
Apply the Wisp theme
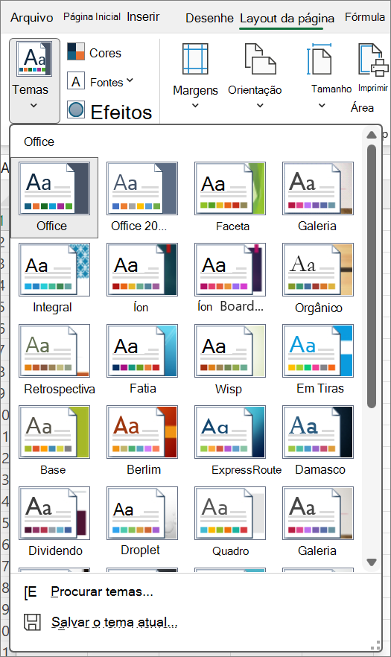click(230, 351)
